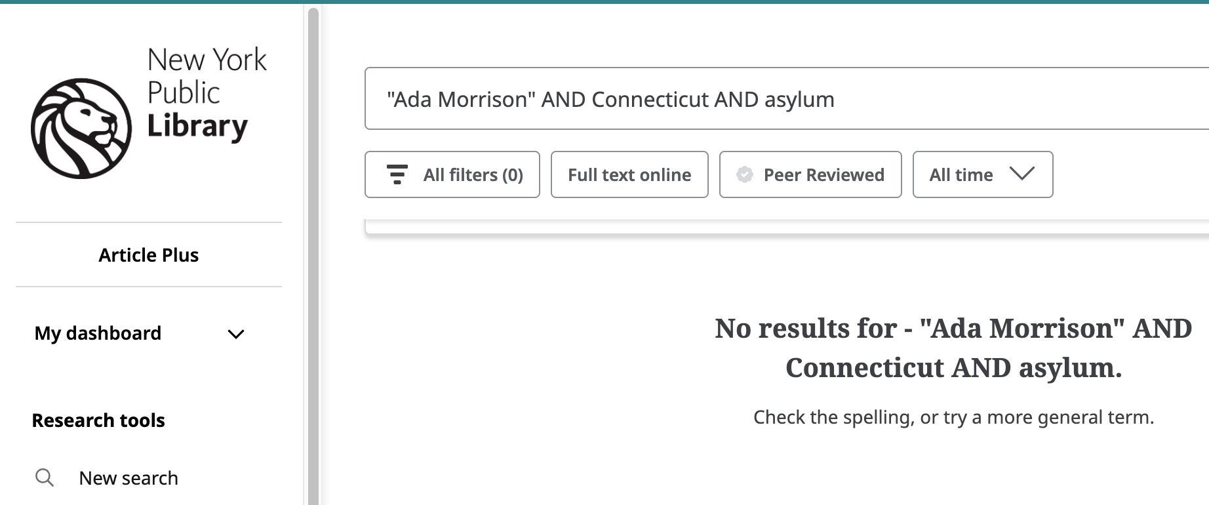Click the asylum term in search box

click(x=799, y=100)
